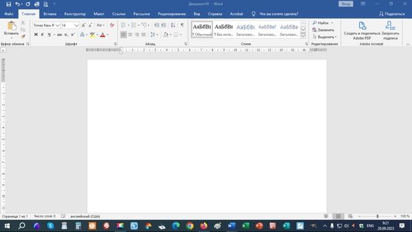Click the Windows Start button
Viewport: 412px width, 232px height.
point(7,226)
